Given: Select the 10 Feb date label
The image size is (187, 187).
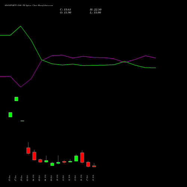Looking at the screenshot, I should click(x=58, y=178).
